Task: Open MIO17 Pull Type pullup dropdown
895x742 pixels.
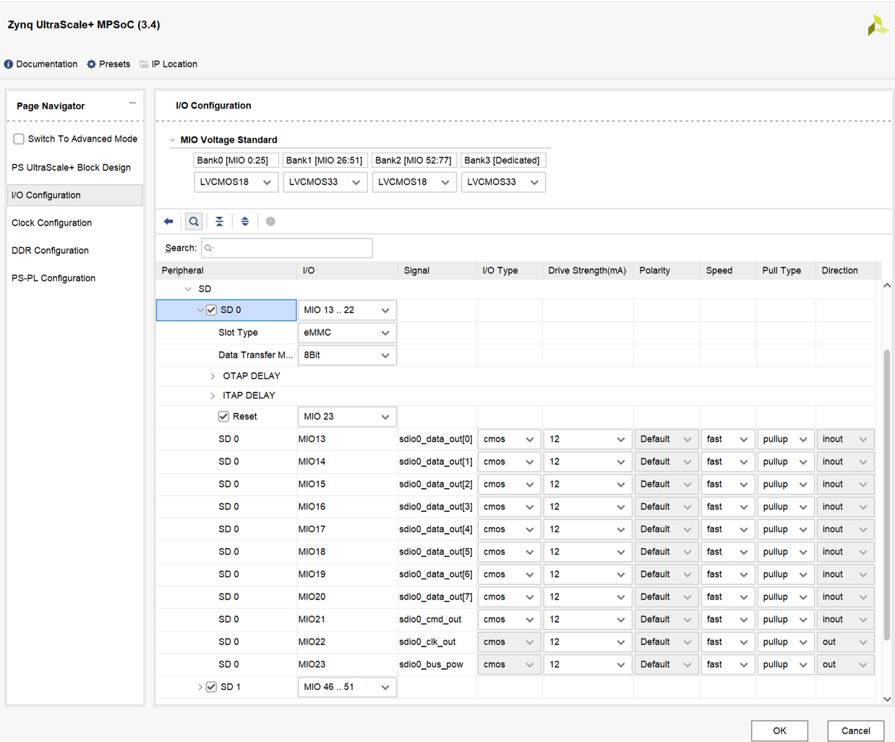Action: pyautogui.click(x=785, y=529)
